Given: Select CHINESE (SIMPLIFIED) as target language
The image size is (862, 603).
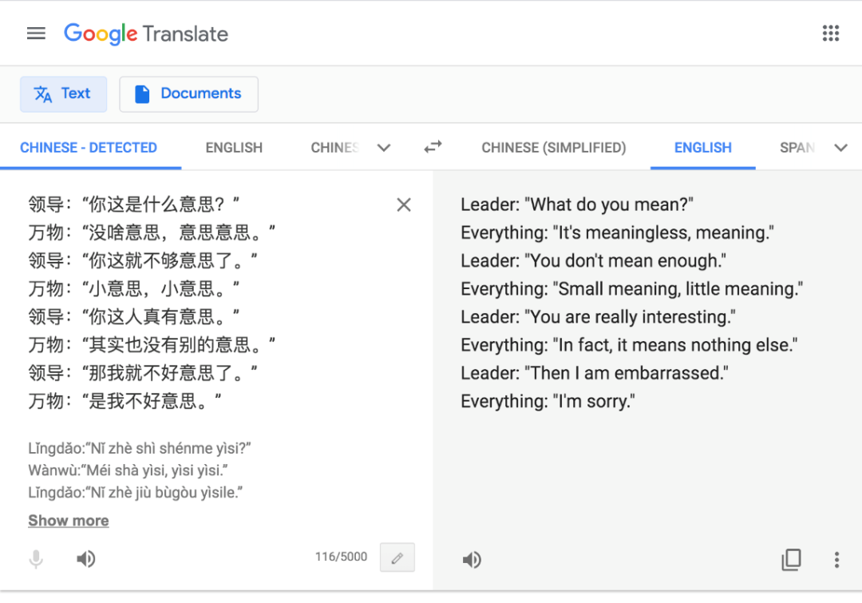Looking at the screenshot, I should (554, 148).
